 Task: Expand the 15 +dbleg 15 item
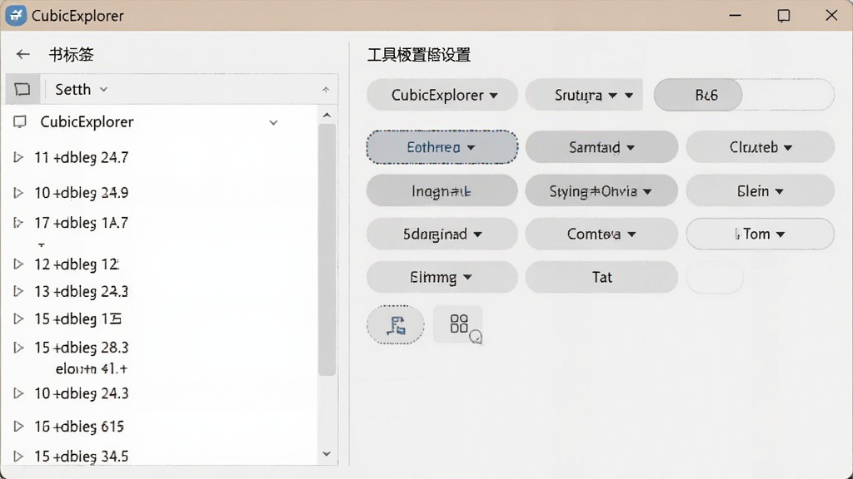pyautogui.click(x=18, y=319)
